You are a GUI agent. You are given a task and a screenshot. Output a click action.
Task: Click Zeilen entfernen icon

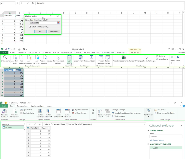67,111
